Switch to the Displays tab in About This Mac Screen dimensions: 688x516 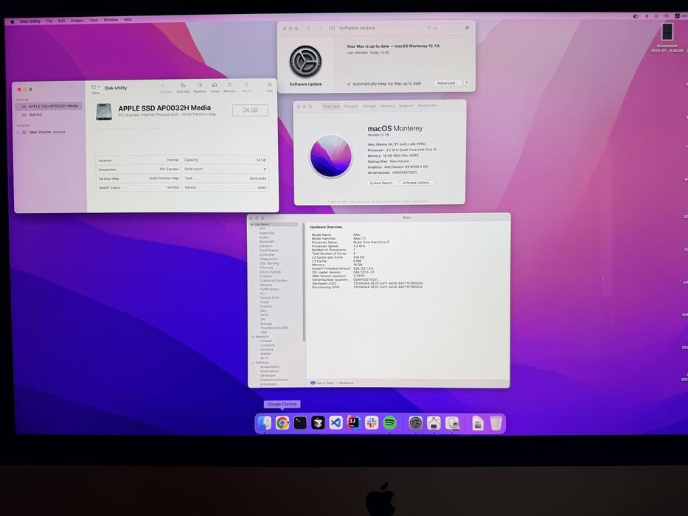(350, 106)
